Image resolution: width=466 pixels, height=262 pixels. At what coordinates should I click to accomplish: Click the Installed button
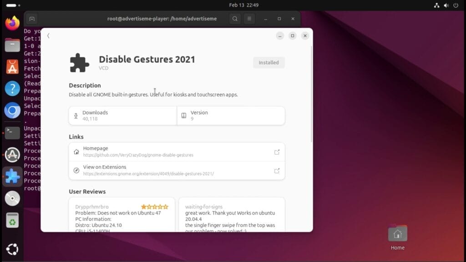click(268, 62)
